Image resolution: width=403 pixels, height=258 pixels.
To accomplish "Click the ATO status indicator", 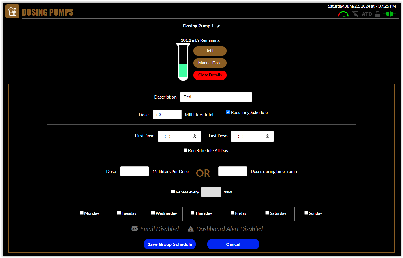I will 367,14.
